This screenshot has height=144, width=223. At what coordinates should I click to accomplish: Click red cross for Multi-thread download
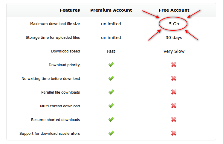point(174,106)
